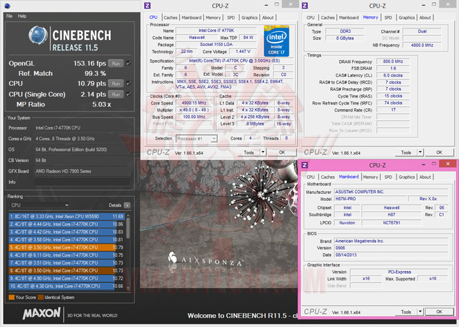Image resolution: width=459 pixels, height=327 pixels.
Task: Click the Ranking list scrollbar
Action: click(x=128, y=252)
